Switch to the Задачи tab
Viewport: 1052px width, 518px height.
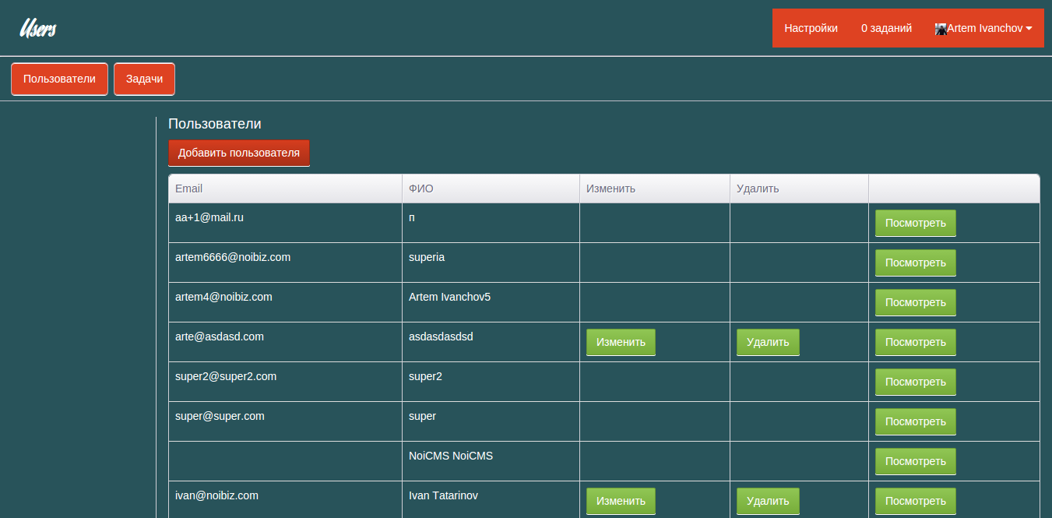point(144,79)
